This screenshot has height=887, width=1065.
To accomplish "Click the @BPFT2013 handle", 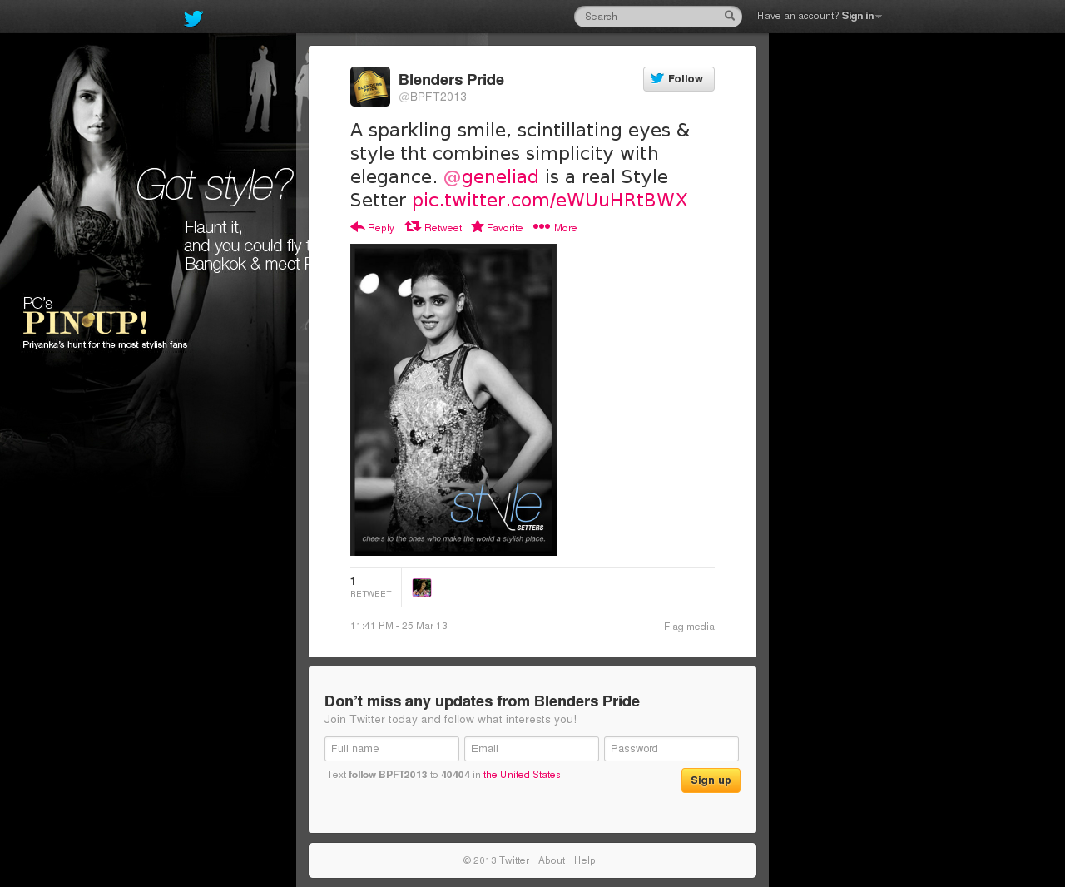I will pyautogui.click(x=433, y=97).
